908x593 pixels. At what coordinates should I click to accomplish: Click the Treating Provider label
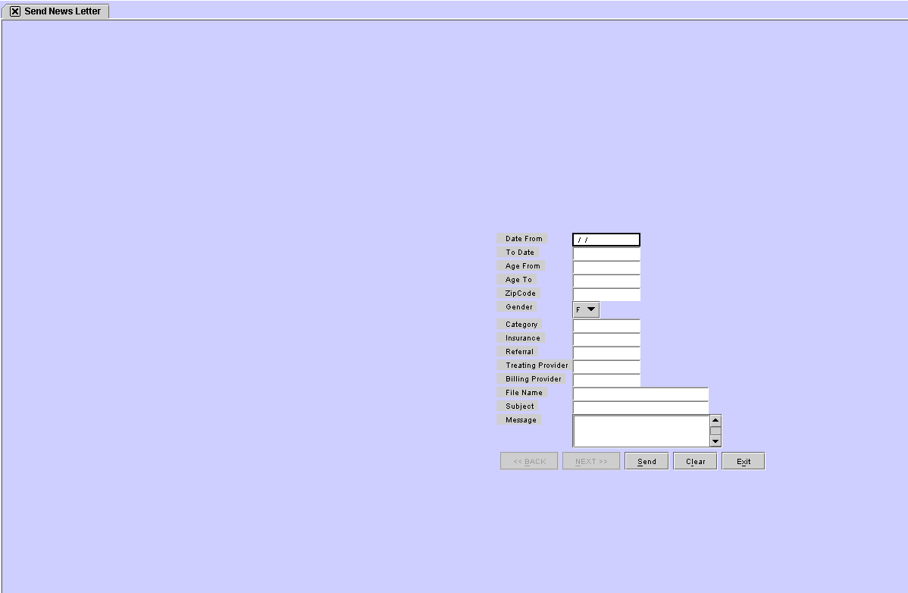point(535,366)
